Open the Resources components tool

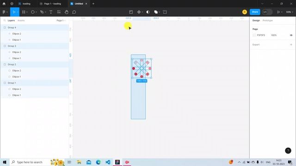coord(59,12)
